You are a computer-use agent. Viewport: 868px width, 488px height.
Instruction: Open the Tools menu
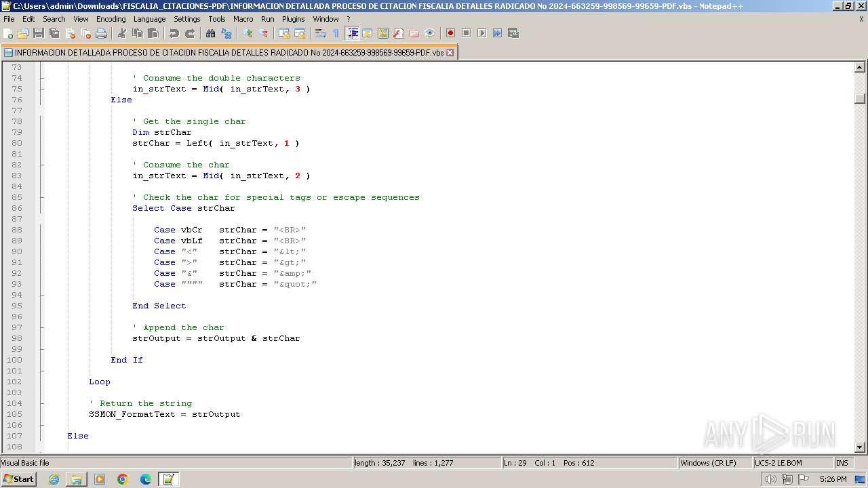(x=217, y=19)
